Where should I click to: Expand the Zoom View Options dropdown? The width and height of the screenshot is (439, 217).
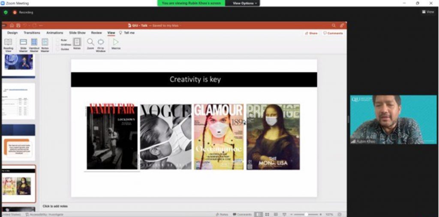245,3
